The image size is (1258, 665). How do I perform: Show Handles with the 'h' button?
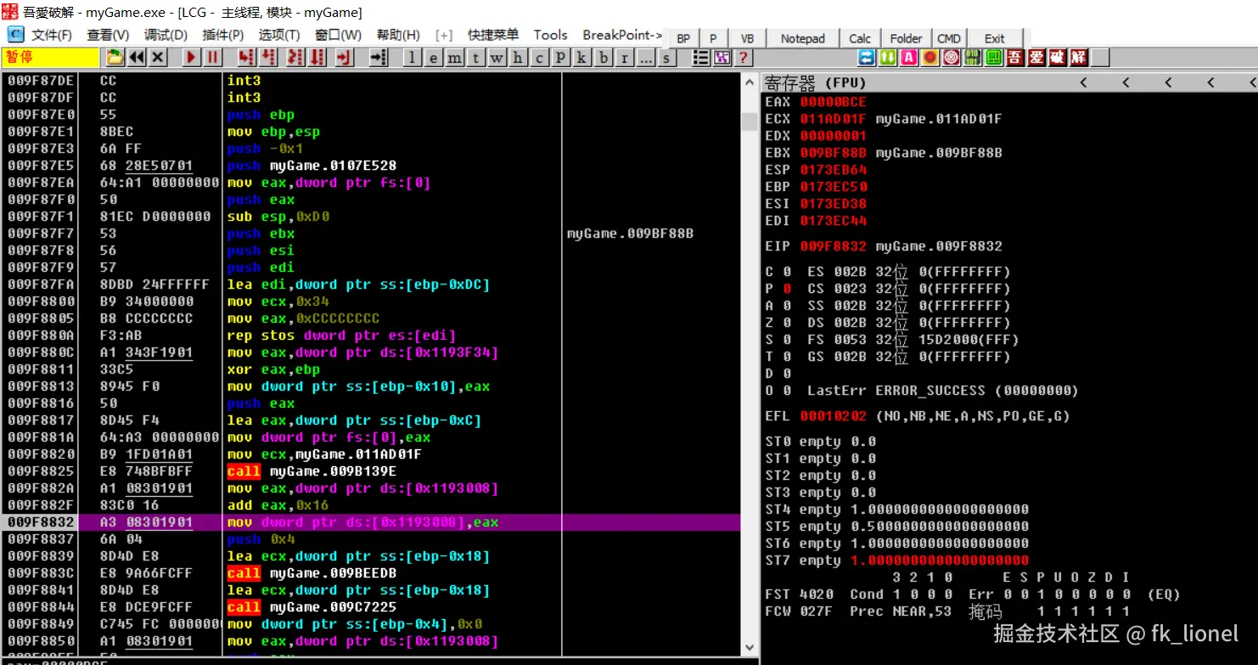click(x=518, y=57)
